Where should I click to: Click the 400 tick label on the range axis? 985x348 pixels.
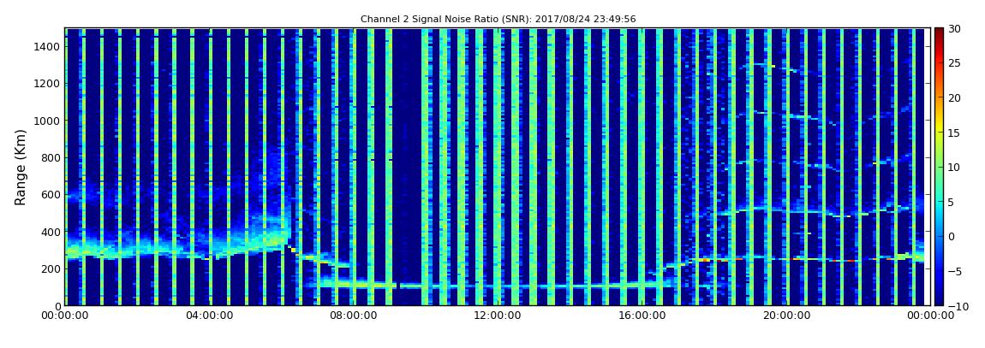point(50,232)
